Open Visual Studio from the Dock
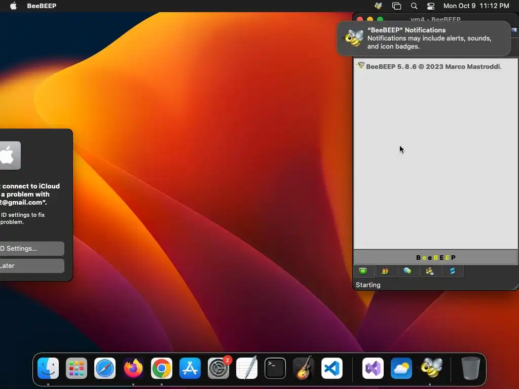 [373, 368]
